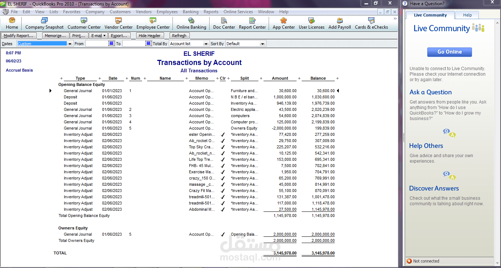Expand the toolbar overflow chevron

[x=395, y=18]
